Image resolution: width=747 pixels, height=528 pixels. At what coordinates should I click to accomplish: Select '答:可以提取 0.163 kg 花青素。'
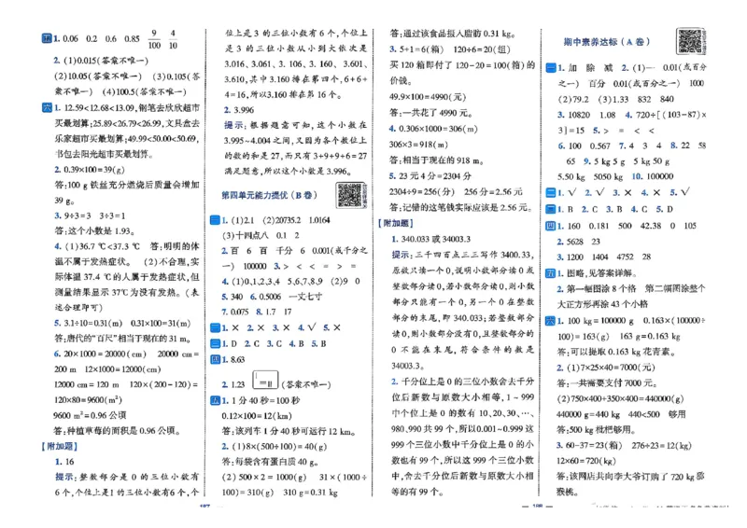[616, 352]
